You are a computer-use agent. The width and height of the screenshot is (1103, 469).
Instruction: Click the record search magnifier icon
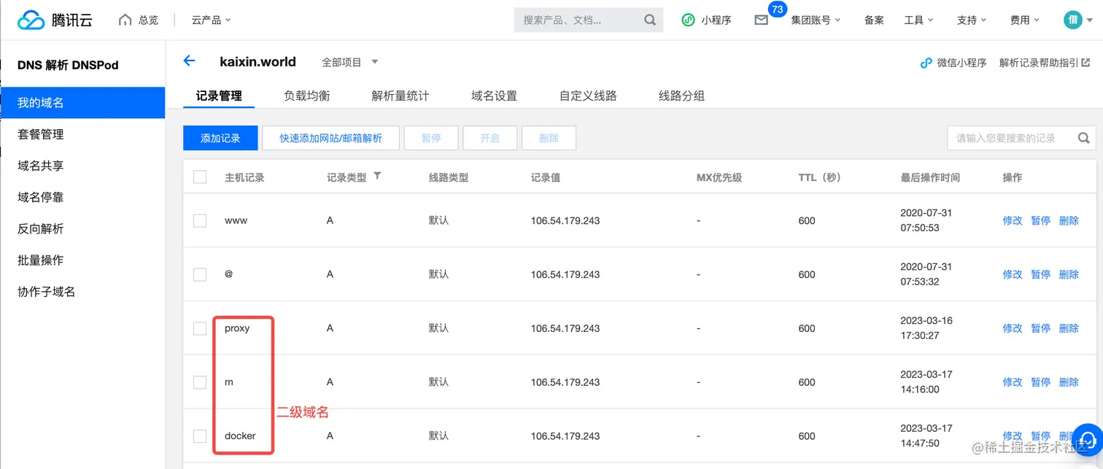pos(1083,138)
